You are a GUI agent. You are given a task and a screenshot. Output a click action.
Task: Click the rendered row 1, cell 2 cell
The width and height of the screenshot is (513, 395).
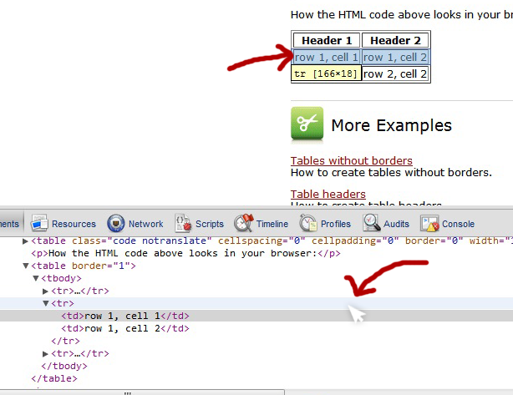[395, 58]
